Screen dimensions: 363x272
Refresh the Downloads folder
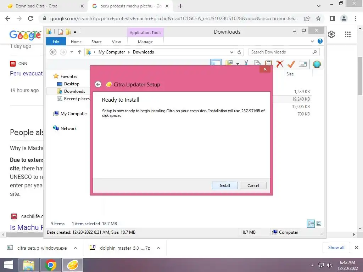pos(239,52)
